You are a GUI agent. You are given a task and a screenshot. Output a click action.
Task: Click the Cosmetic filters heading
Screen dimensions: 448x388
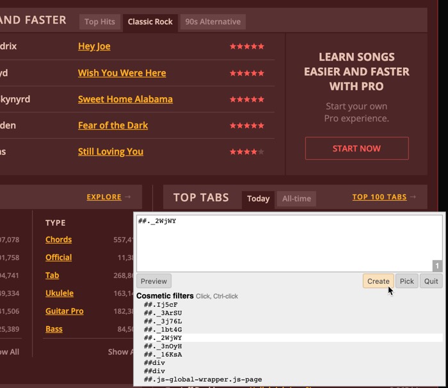coord(165,296)
